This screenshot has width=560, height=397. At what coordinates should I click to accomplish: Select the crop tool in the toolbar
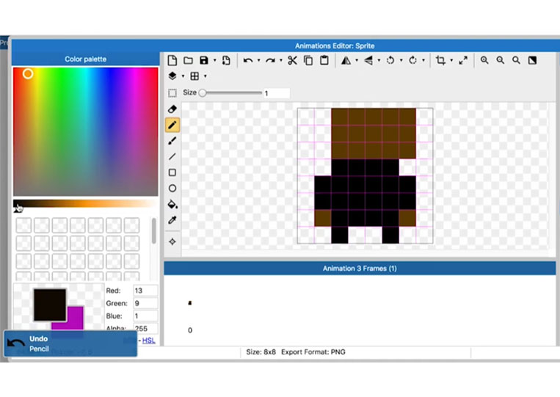tap(440, 60)
